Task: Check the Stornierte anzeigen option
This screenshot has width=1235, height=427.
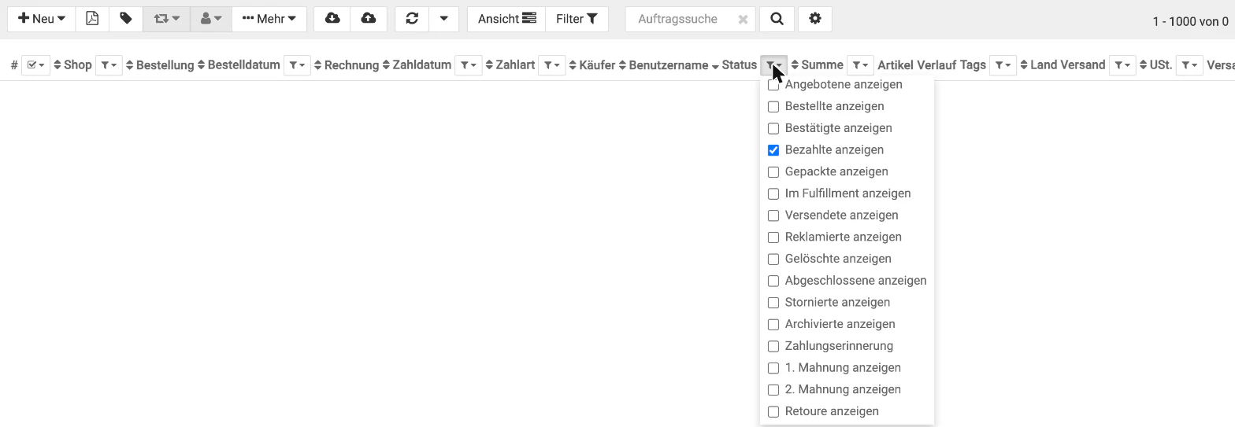Action: click(x=773, y=303)
